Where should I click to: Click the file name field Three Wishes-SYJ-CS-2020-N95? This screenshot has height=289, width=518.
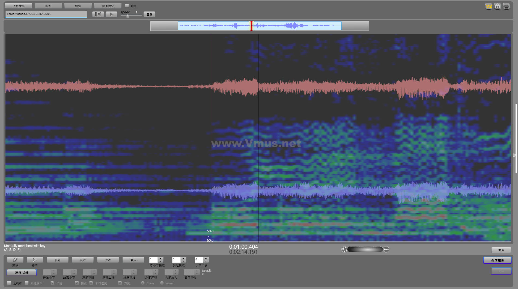tap(46, 14)
